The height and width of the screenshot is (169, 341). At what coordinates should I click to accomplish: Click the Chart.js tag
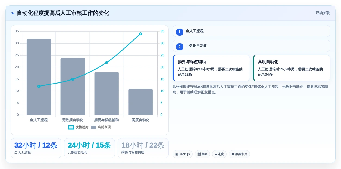(x=183, y=154)
